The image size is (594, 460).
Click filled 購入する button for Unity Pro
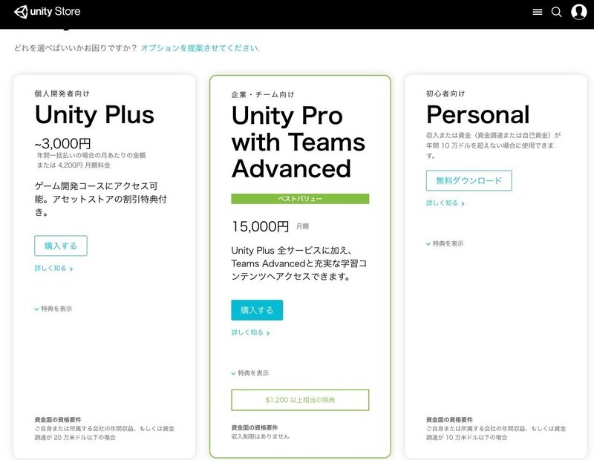pyautogui.click(x=257, y=310)
